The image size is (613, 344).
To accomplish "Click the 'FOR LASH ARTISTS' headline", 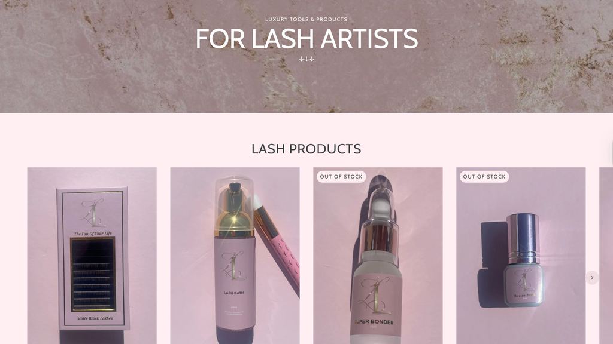I will click(306, 38).
